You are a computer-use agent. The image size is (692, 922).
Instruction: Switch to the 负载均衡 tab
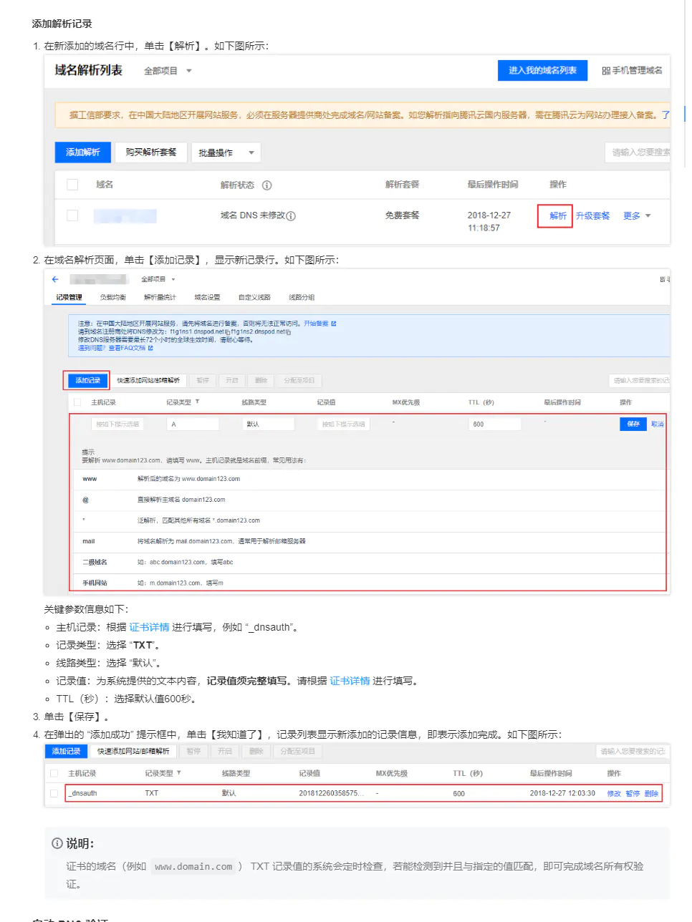pyautogui.click(x=113, y=297)
